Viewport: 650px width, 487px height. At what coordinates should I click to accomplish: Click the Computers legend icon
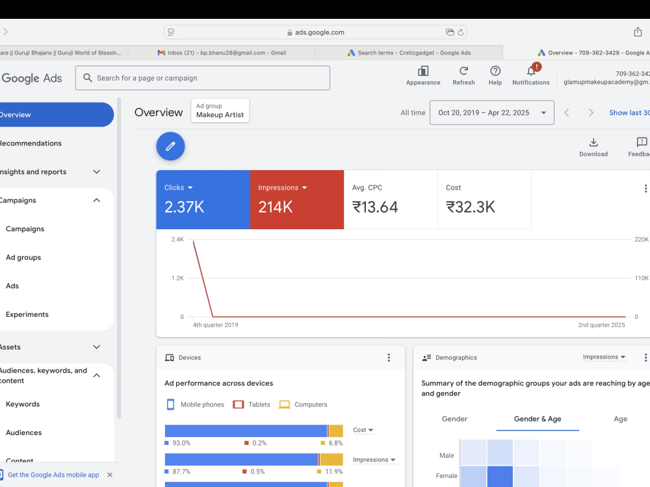[285, 404]
